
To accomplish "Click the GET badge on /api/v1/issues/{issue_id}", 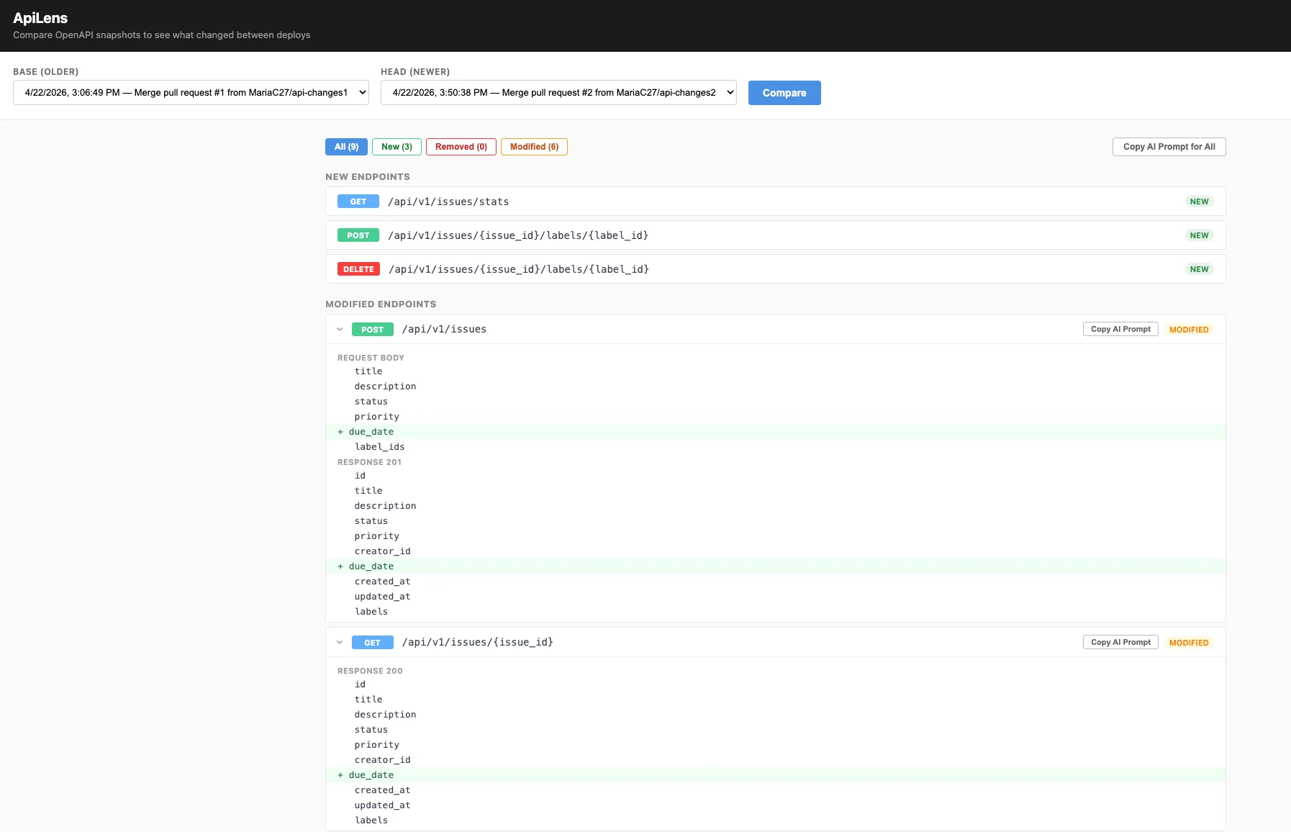I will [372, 643].
